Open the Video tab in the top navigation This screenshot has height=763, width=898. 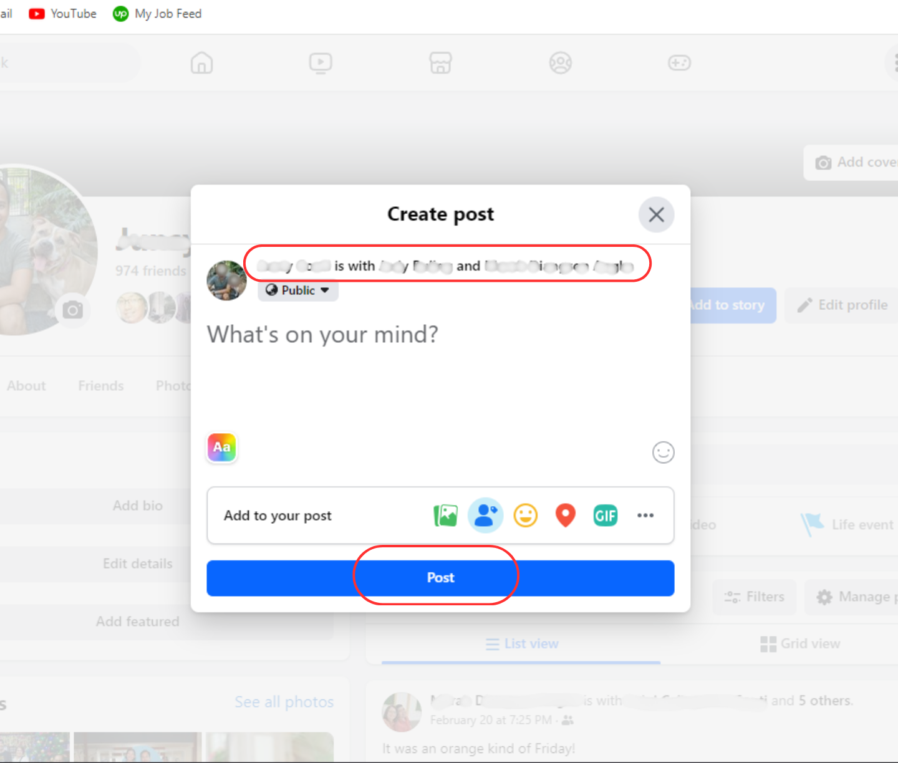[321, 63]
